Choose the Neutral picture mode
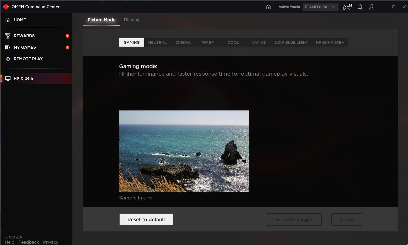The width and height of the screenshot is (408, 245). pyautogui.click(x=157, y=42)
